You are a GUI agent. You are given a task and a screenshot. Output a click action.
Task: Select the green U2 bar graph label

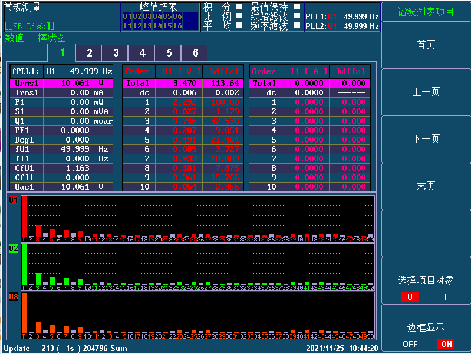pos(13,249)
